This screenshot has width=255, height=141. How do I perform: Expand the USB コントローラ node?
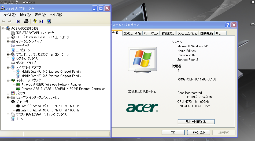click(x=8, y=37)
